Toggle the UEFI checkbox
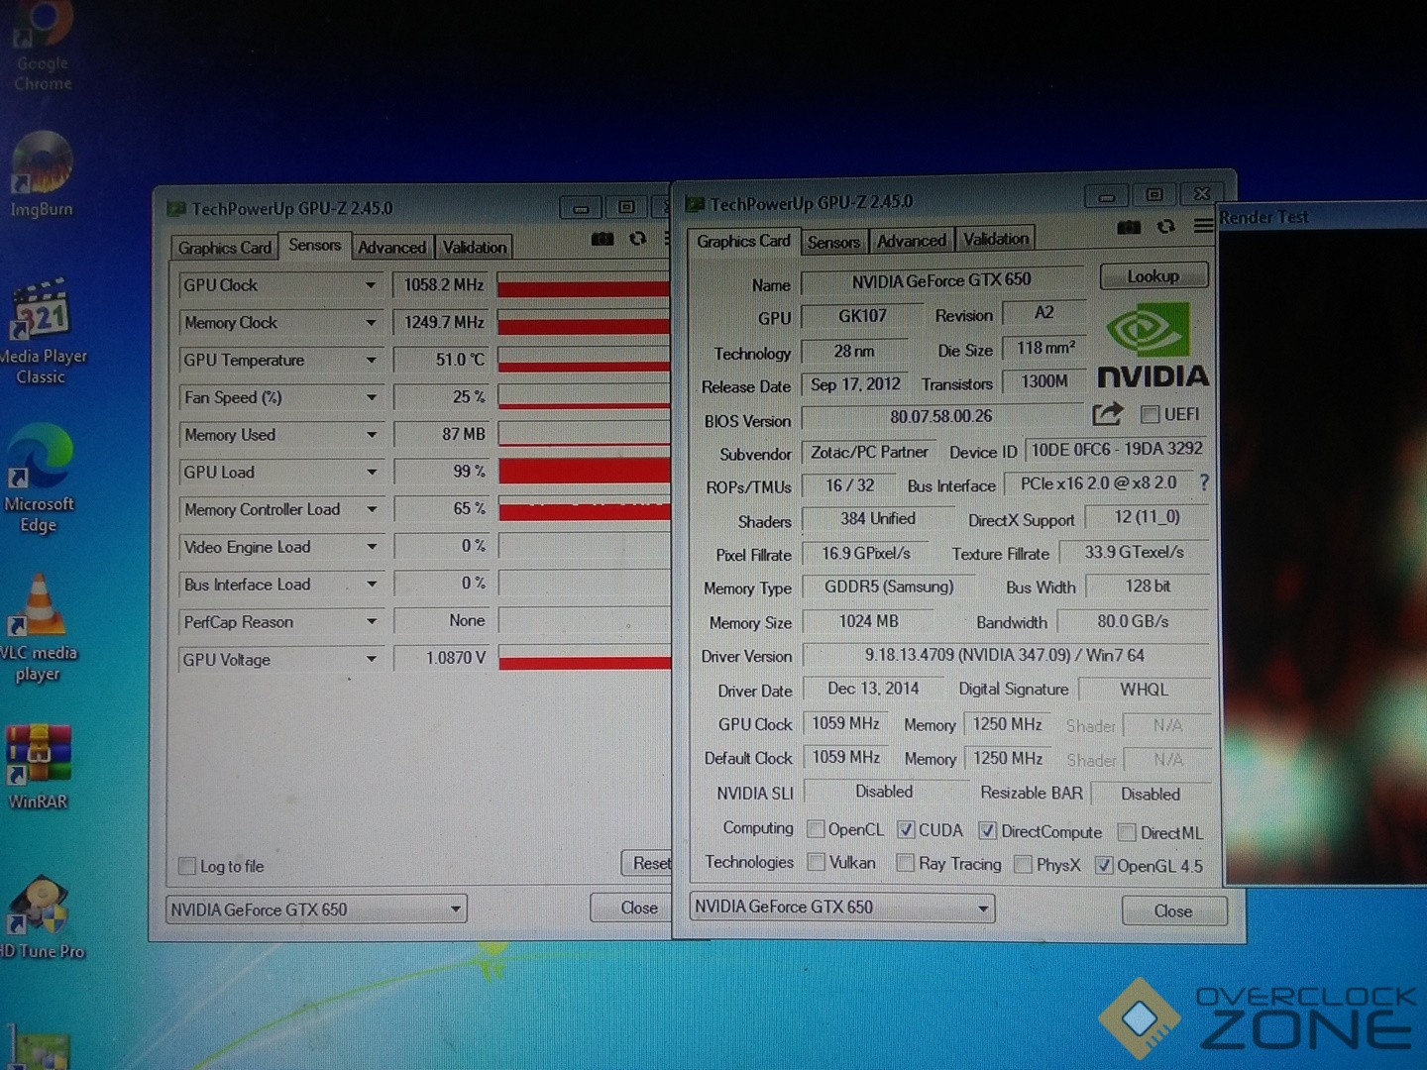Viewport: 1427px width, 1070px height. [1150, 414]
